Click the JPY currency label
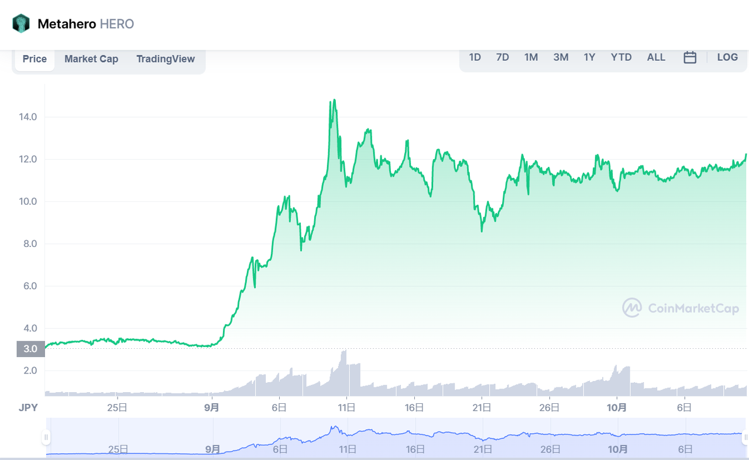Screen dimensions: 749x460 pyautogui.click(x=27, y=407)
